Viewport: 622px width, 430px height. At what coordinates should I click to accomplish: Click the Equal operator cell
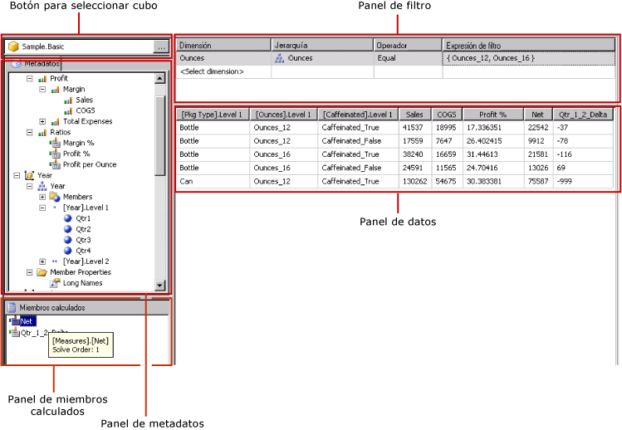pos(408,58)
